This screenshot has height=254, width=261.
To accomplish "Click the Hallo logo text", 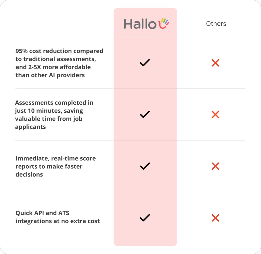I will pos(140,24).
